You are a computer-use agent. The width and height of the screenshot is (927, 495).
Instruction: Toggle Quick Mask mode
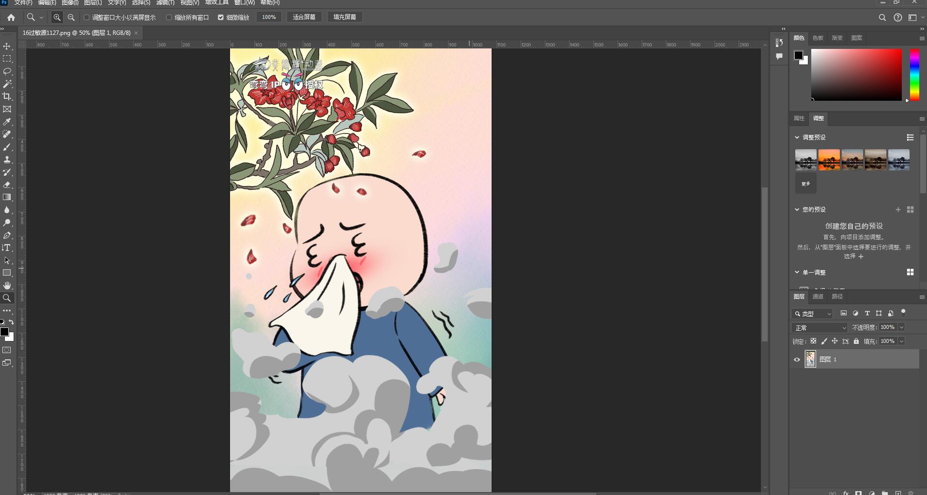[x=7, y=350]
